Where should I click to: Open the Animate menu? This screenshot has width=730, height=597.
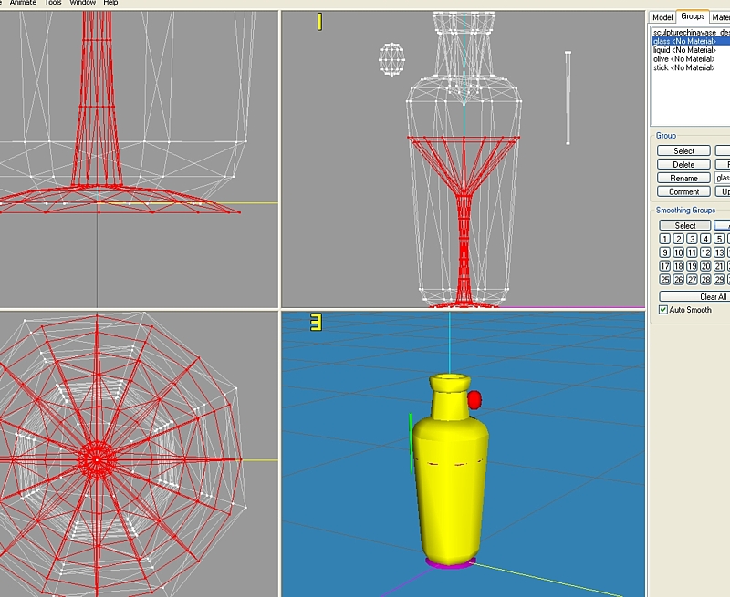pos(23,3)
